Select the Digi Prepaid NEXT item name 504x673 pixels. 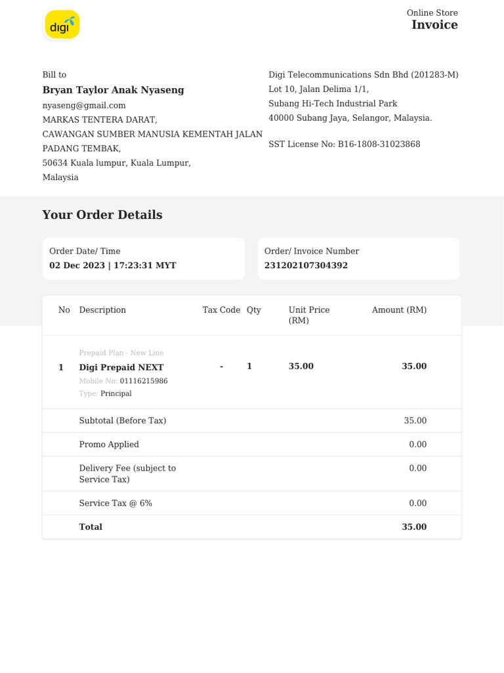[x=121, y=367]
